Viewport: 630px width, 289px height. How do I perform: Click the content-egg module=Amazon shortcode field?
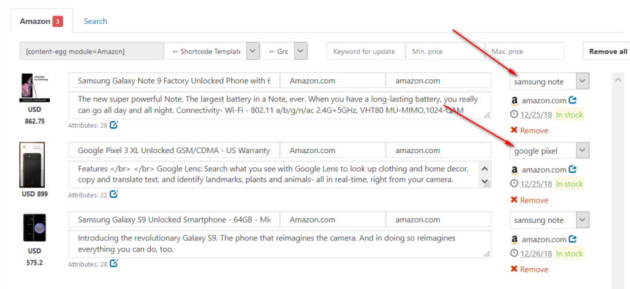coord(92,52)
